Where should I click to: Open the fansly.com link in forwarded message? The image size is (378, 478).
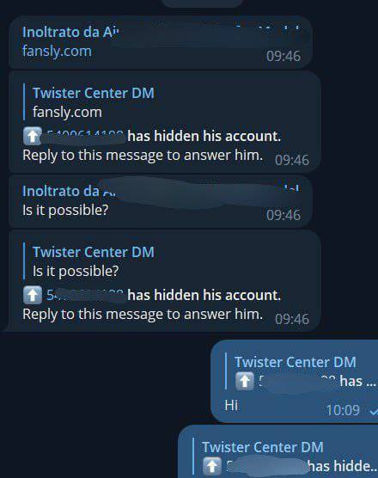coord(57,52)
